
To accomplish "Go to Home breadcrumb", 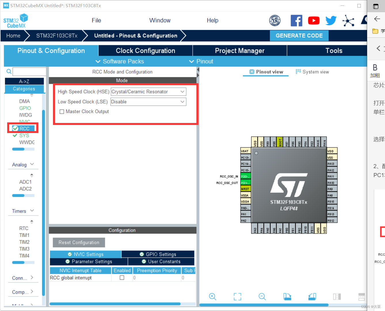I will pyautogui.click(x=13, y=36).
